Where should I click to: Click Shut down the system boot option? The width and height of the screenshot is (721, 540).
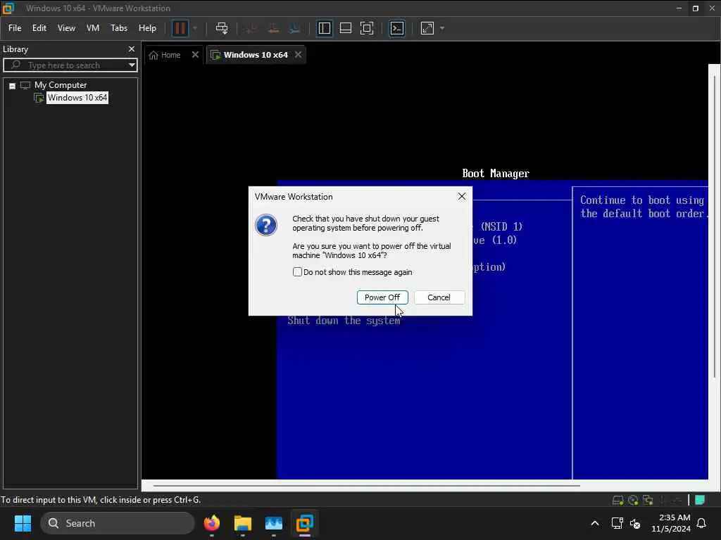pos(344,321)
